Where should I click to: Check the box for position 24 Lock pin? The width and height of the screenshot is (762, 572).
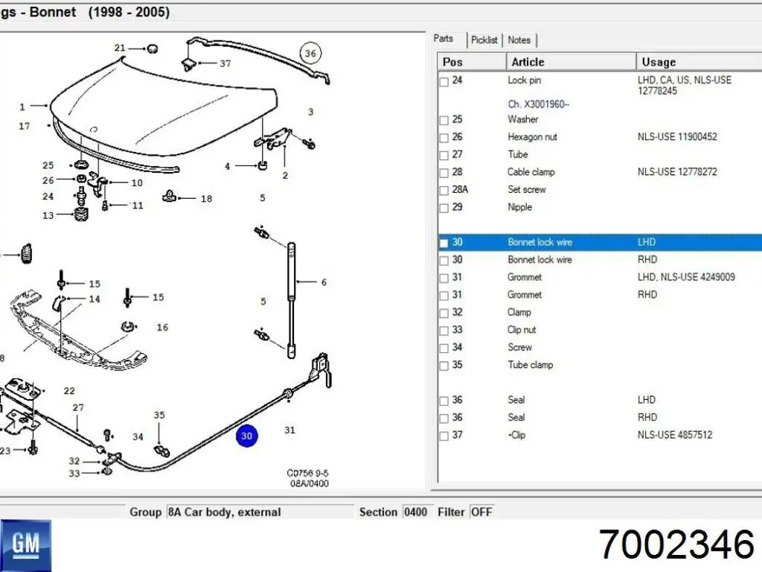pyautogui.click(x=444, y=82)
